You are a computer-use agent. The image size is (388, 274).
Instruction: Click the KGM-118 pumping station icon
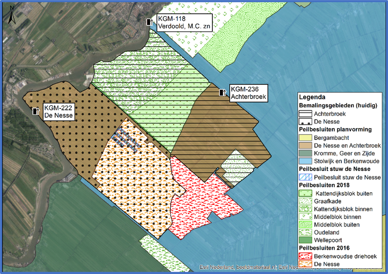pyautogui.click(x=150, y=22)
